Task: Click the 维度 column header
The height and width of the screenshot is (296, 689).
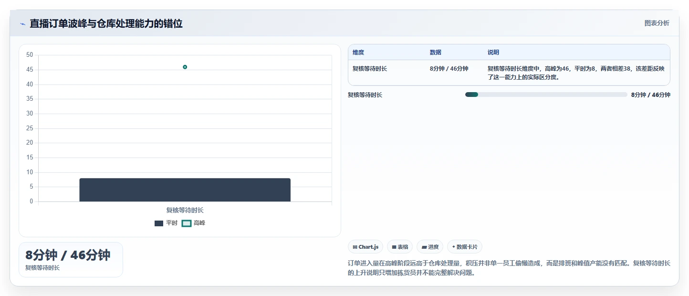Action: 358,52
